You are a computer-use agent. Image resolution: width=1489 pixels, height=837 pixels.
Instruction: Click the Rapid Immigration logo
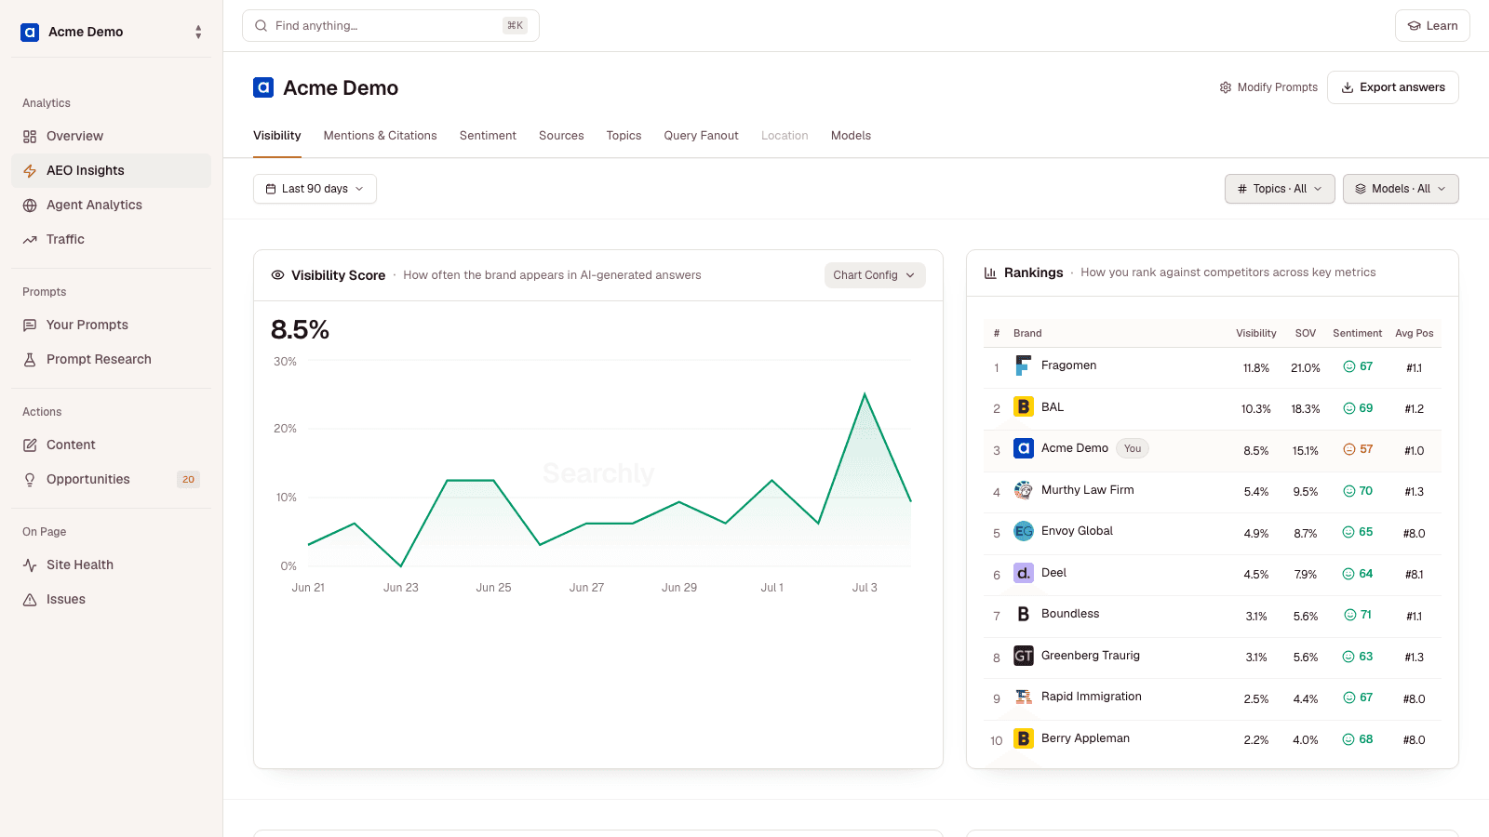pyautogui.click(x=1024, y=697)
